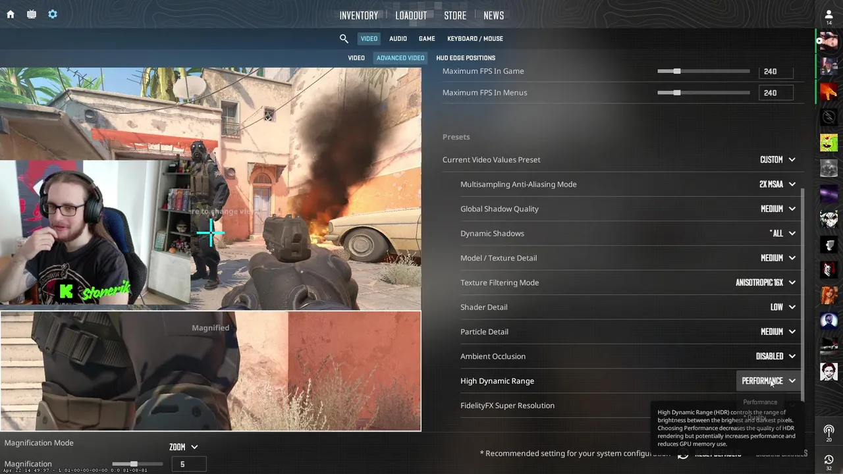Open the watch TV icon
The height and width of the screenshot is (474, 843).
point(32,14)
